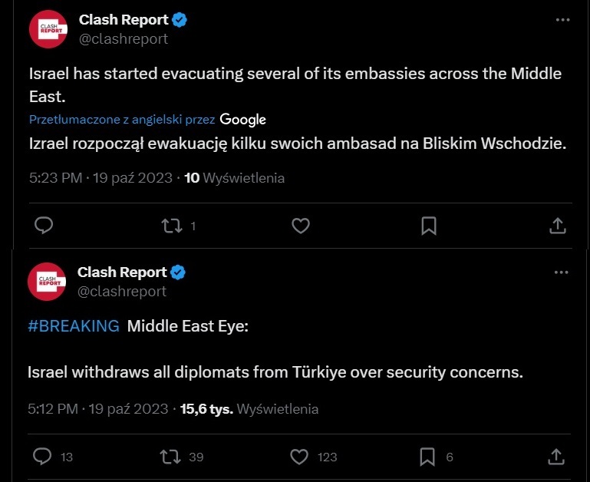Retweet the Türkiye diplomats tweet
The height and width of the screenshot is (482, 590).
[x=172, y=457]
